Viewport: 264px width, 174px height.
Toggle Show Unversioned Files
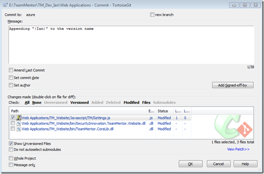click(x=11, y=144)
